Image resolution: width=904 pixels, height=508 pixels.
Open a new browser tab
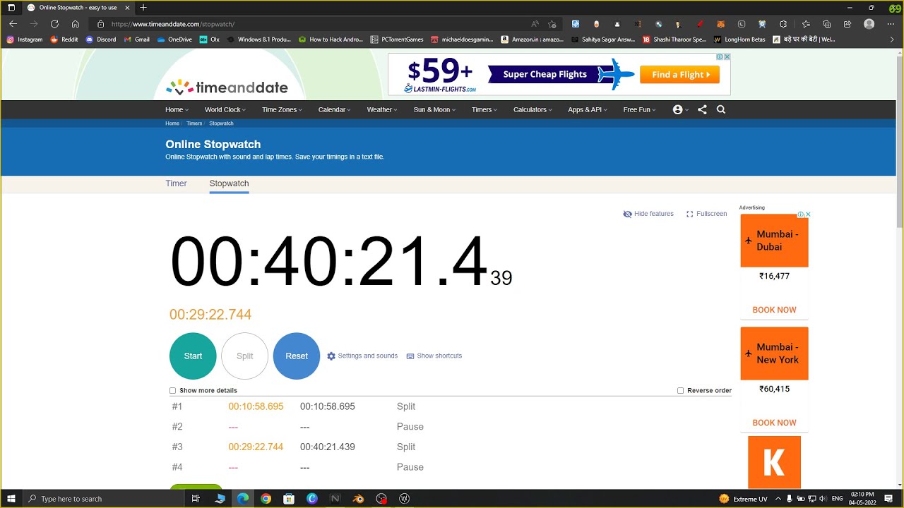[x=143, y=7]
